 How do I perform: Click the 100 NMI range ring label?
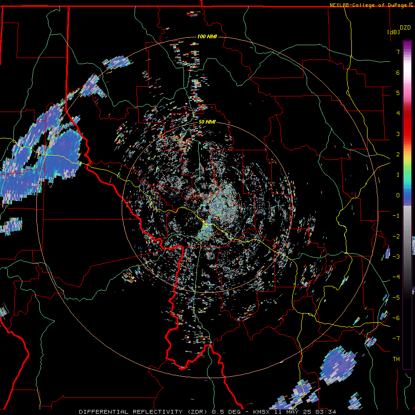[207, 36]
